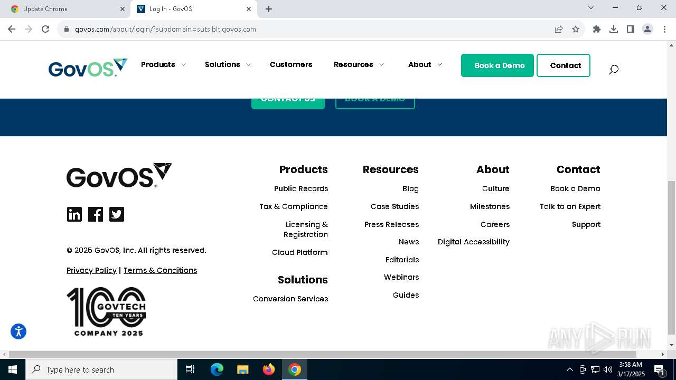Open File Explorer from taskbar
Viewport: 676px width, 380px height.
click(243, 369)
